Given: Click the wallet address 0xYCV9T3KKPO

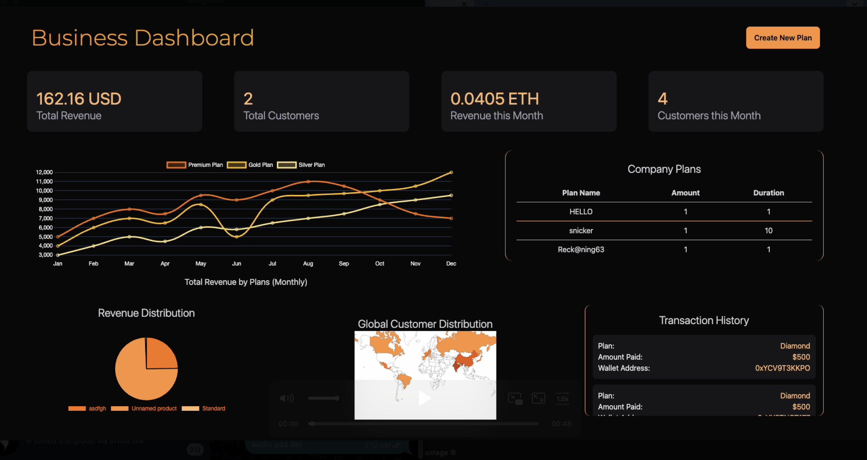Looking at the screenshot, I should point(782,368).
